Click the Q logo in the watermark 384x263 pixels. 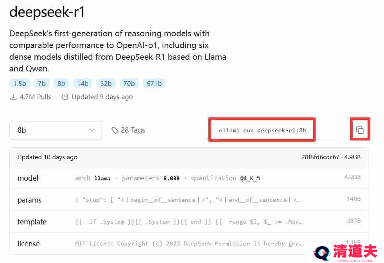(322, 253)
